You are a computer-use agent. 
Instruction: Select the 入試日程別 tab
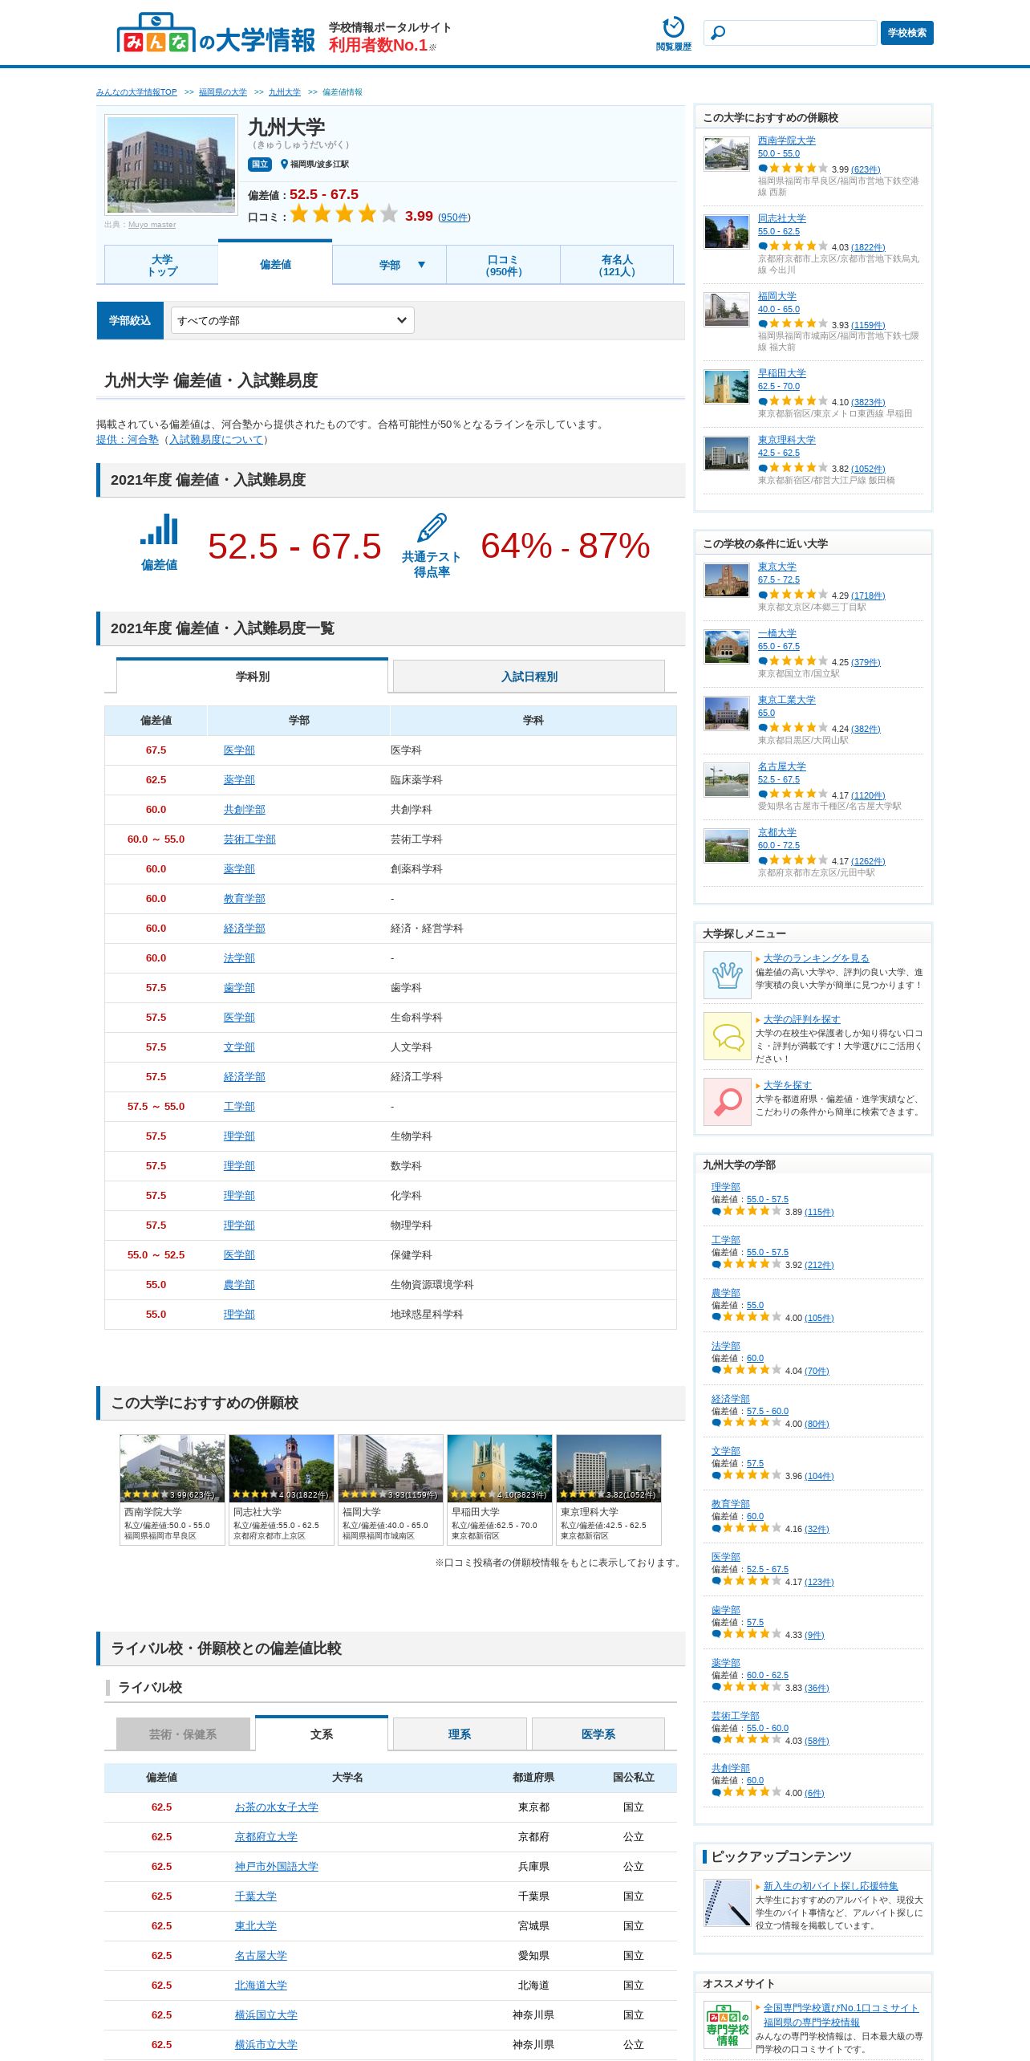(529, 676)
